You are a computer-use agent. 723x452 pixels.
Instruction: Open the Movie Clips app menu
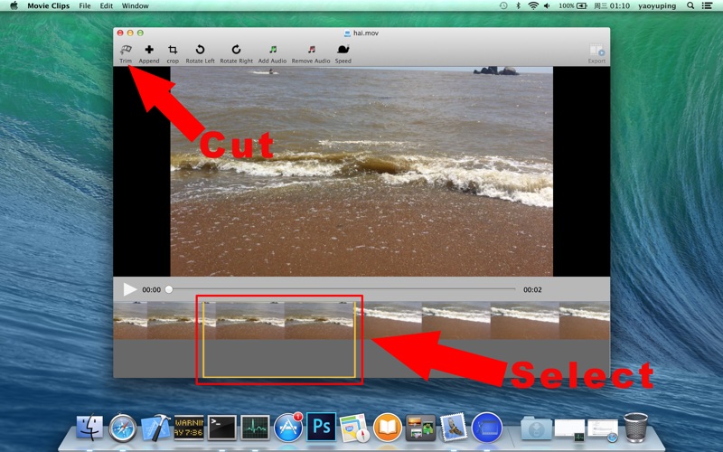click(x=49, y=6)
